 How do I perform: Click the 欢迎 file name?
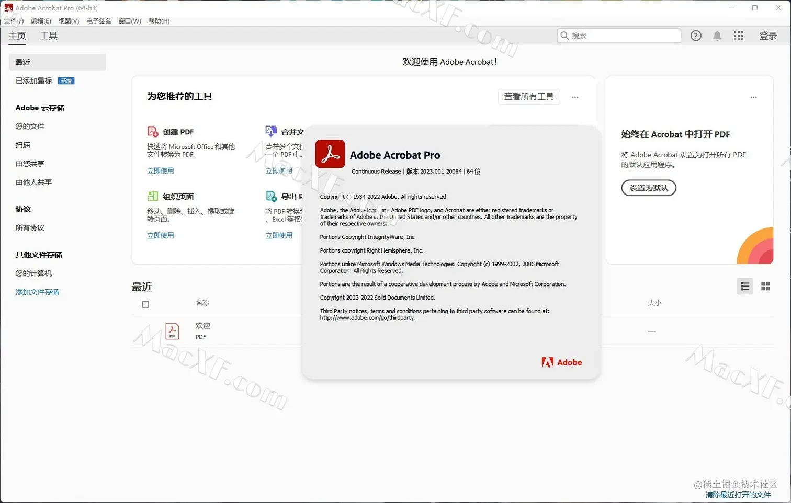pos(203,326)
